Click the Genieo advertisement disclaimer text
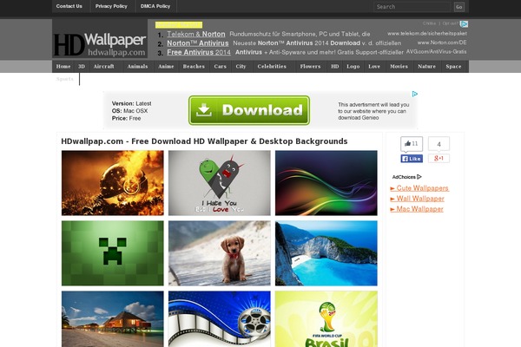The image size is (521, 347). tap(373, 111)
